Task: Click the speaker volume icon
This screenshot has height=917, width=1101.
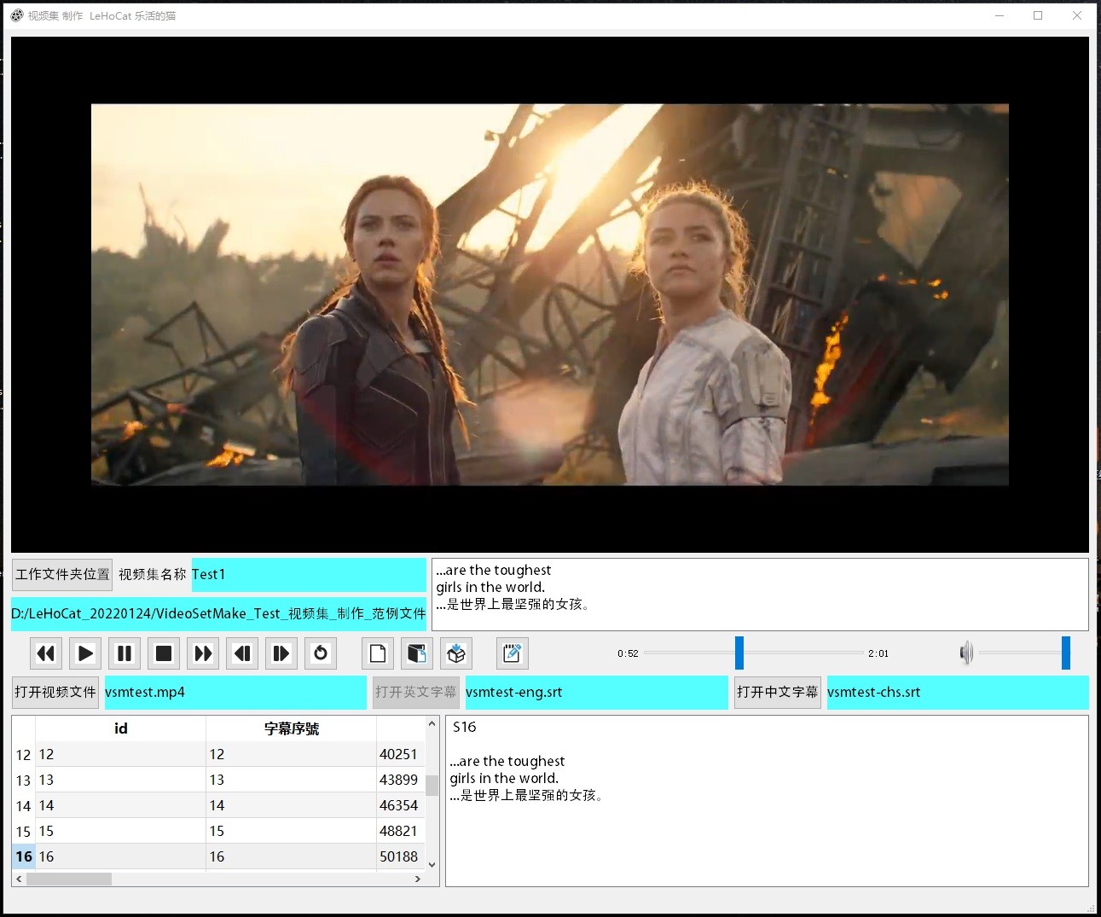Action: (x=965, y=653)
